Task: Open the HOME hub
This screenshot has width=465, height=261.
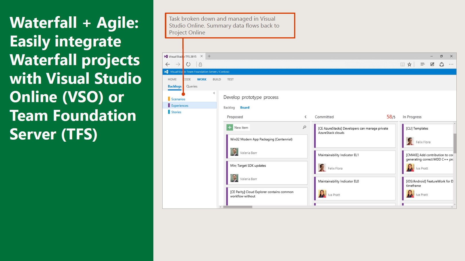Action: point(172,79)
